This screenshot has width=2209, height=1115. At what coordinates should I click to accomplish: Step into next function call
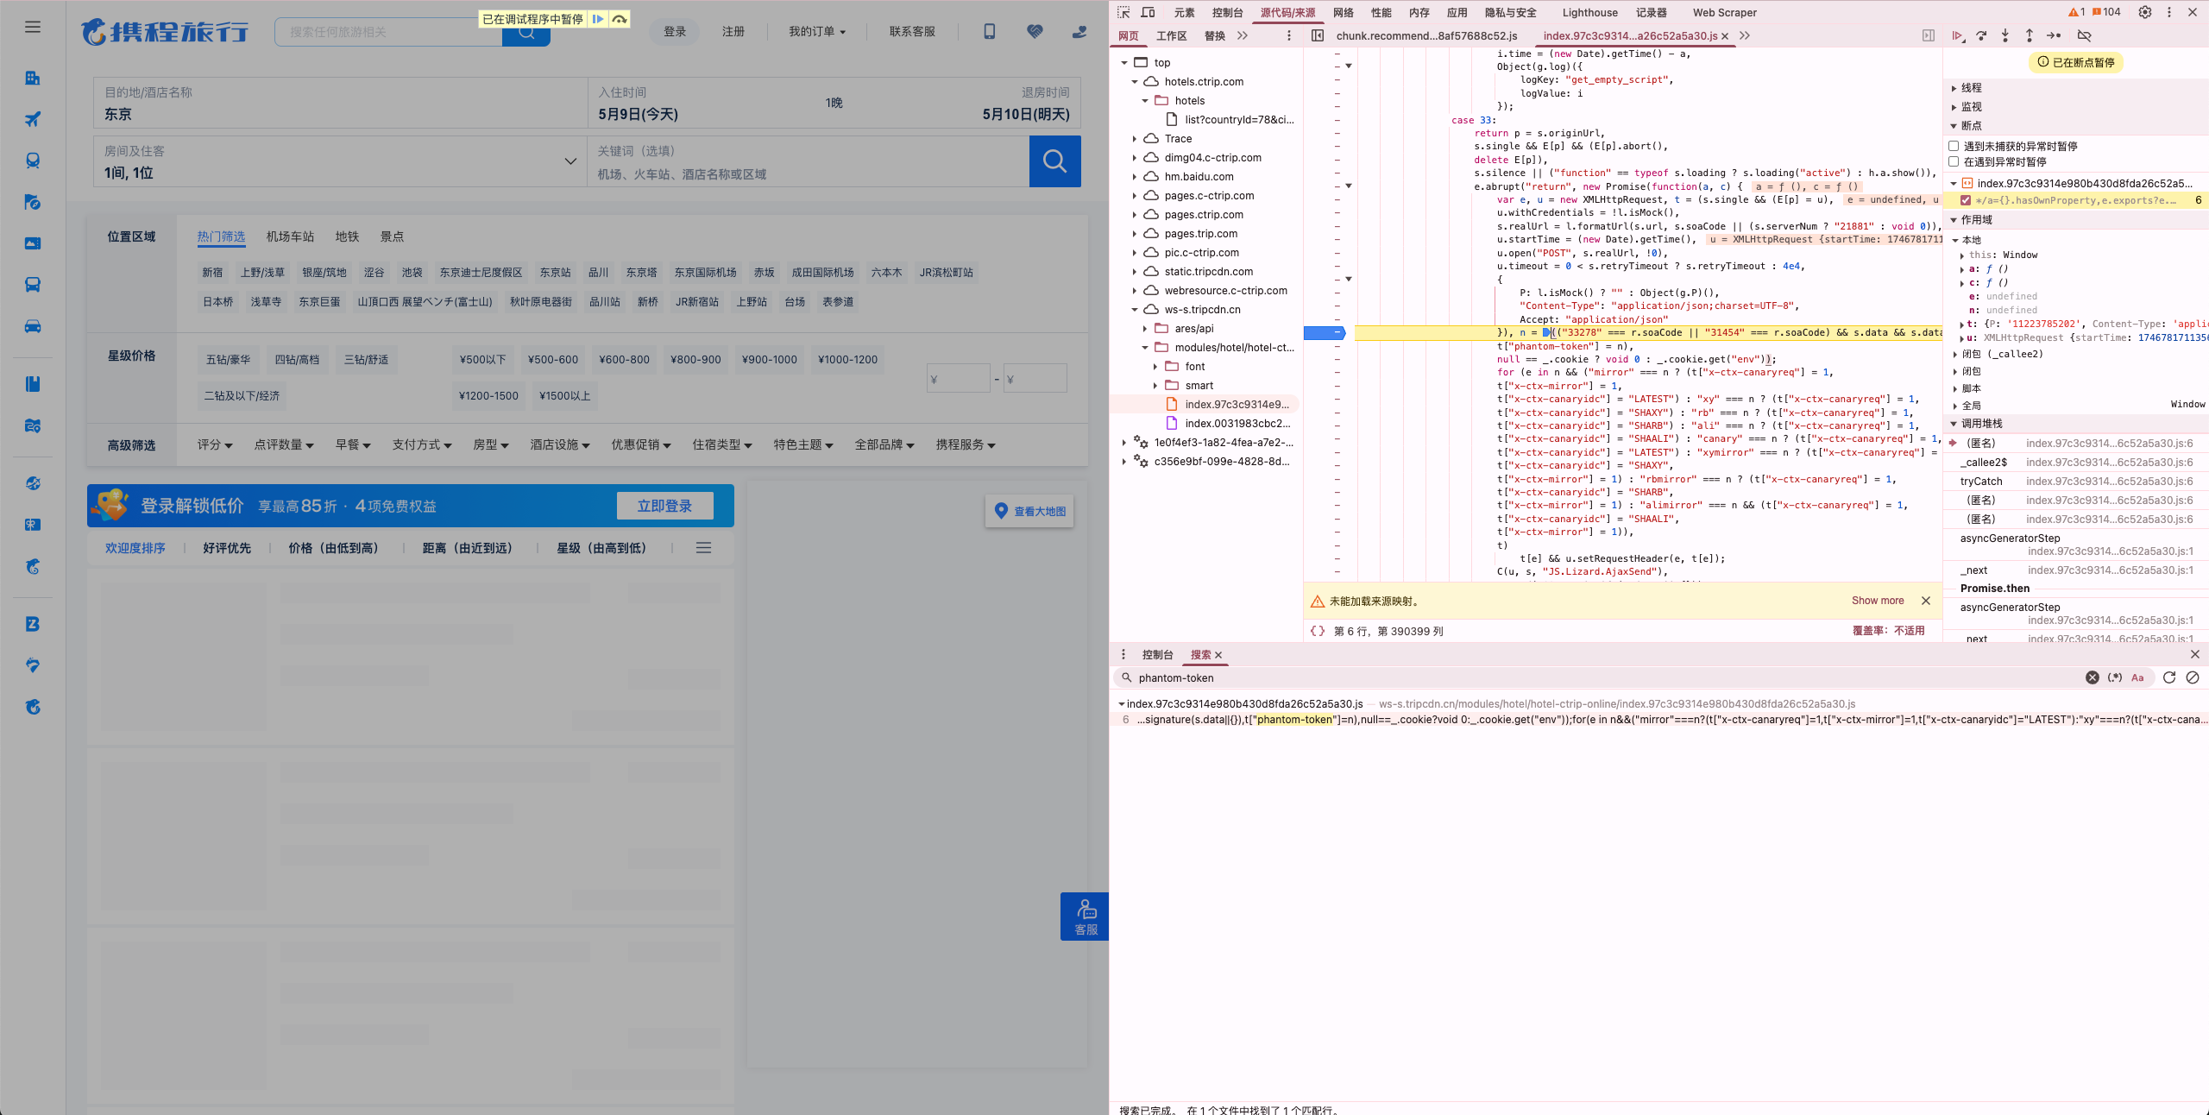2005,35
